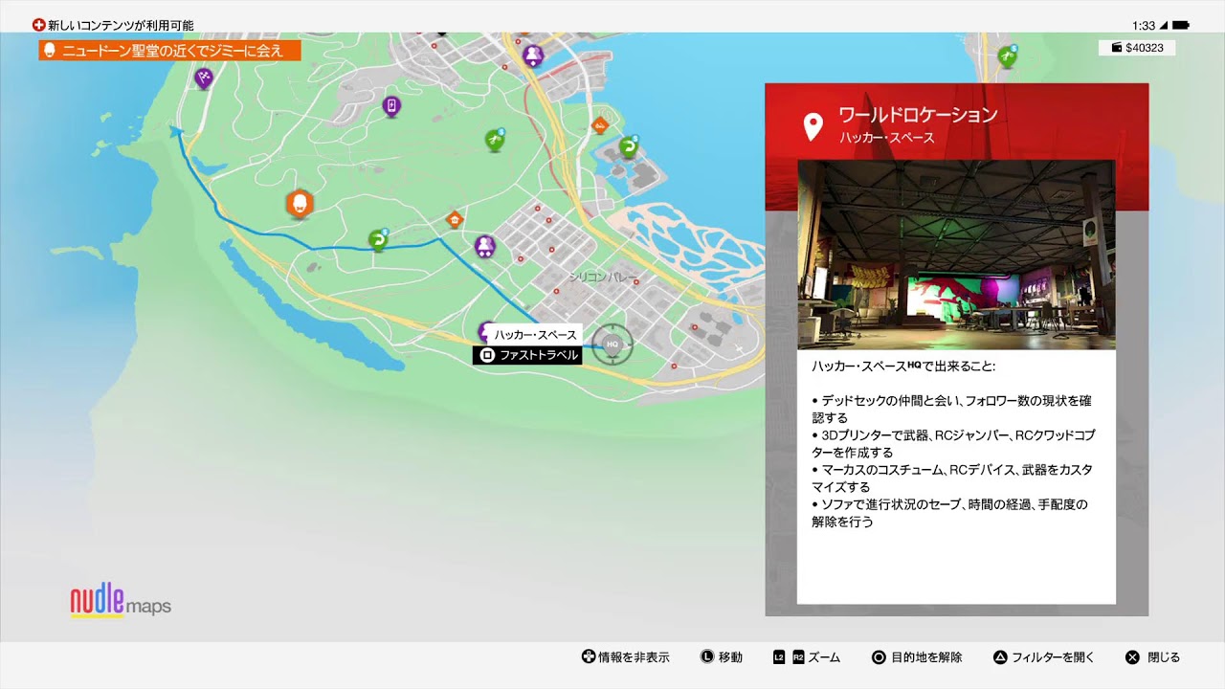Toggle 情報を非表示 to hide info

click(x=625, y=657)
